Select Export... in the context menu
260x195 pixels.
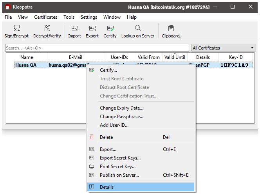click(141, 149)
